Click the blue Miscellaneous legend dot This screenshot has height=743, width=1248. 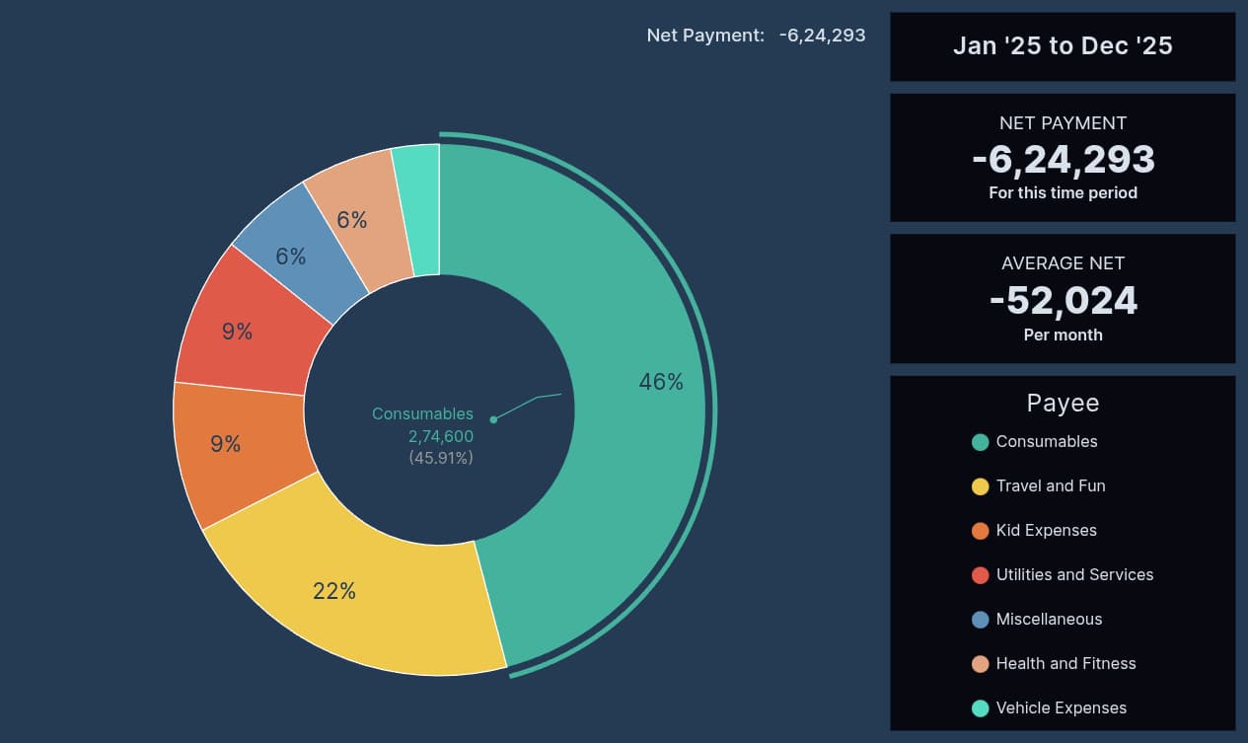pos(980,620)
